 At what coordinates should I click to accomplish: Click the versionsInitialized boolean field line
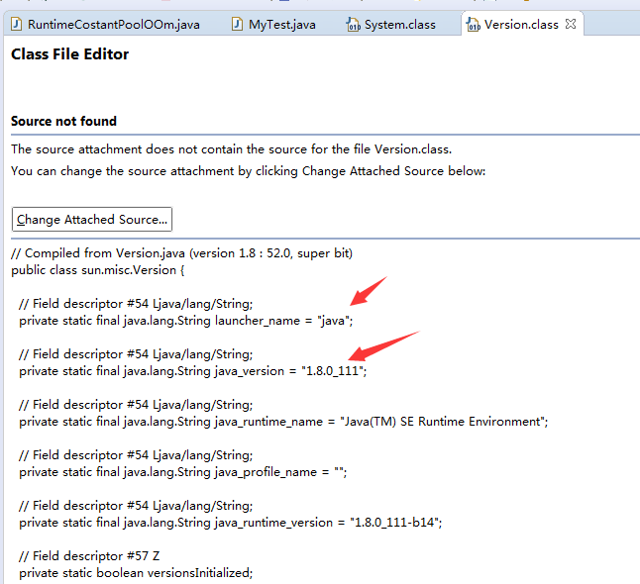[136, 573]
